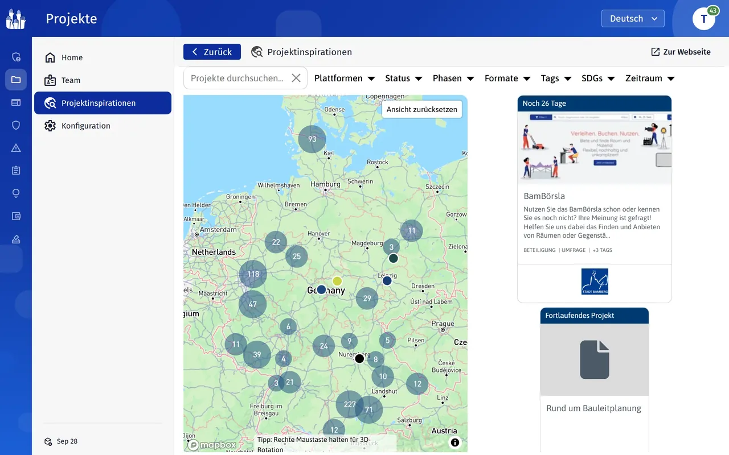Follow the Zur Webseite link

pos(681,52)
